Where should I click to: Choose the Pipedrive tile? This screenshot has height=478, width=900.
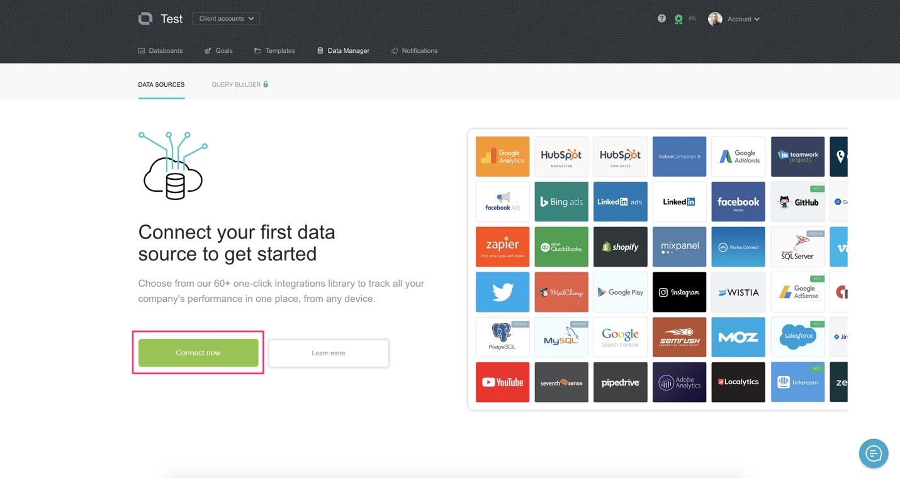click(621, 382)
